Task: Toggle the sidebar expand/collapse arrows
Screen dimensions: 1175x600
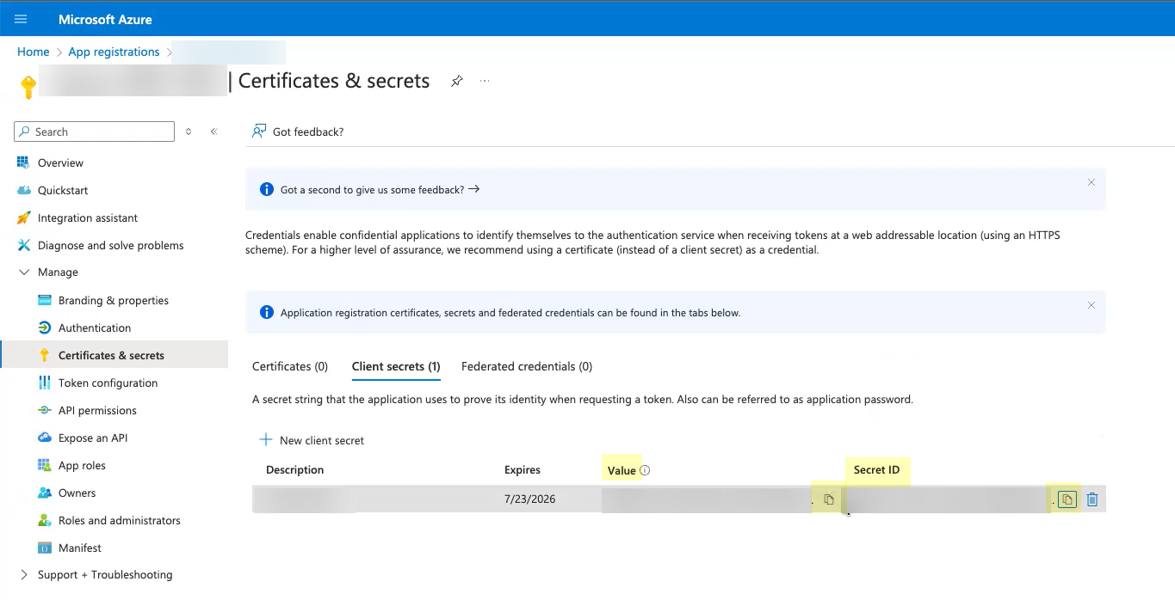Action: [189, 132]
